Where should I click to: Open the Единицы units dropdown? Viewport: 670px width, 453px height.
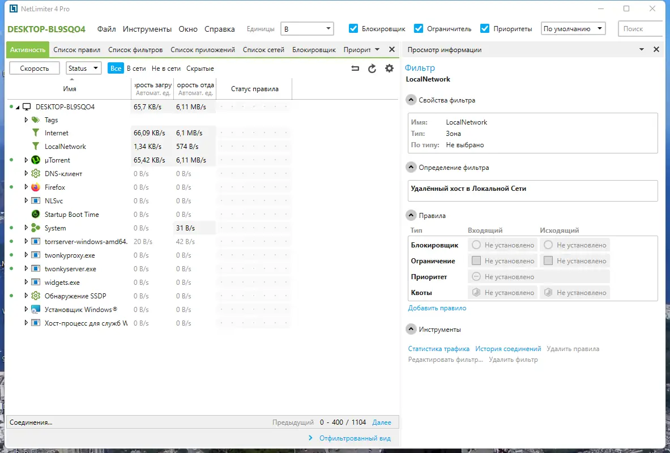307,29
